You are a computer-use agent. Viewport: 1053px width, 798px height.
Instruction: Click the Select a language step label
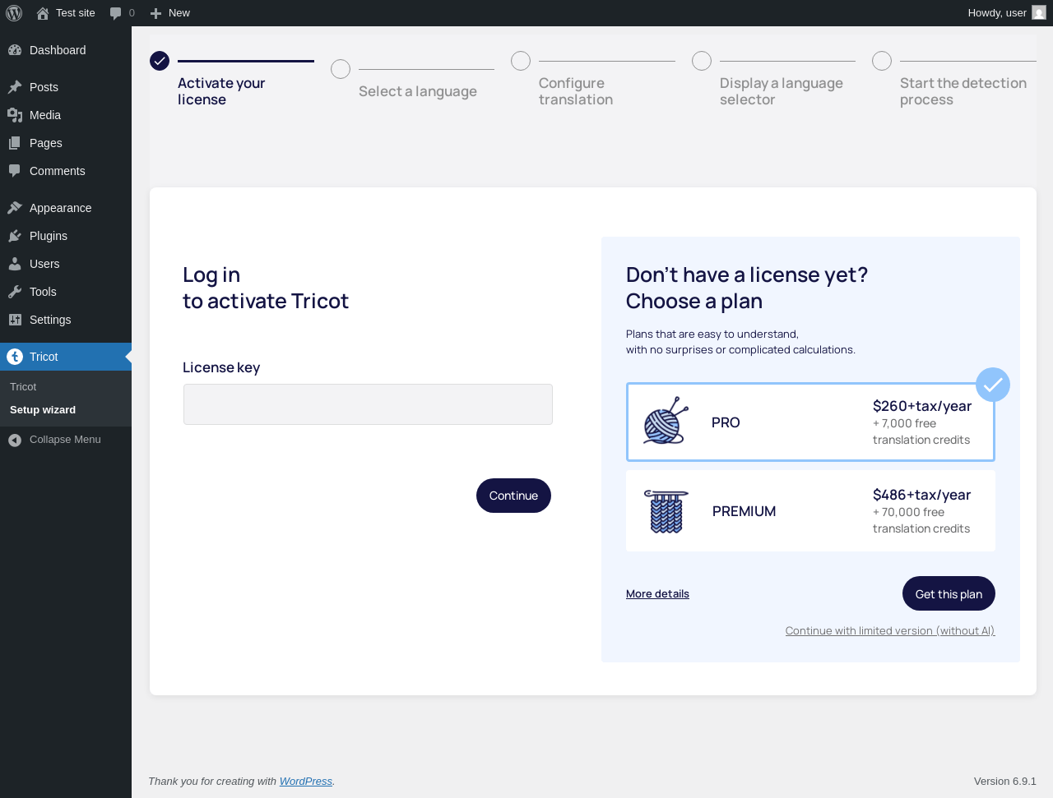(x=418, y=91)
